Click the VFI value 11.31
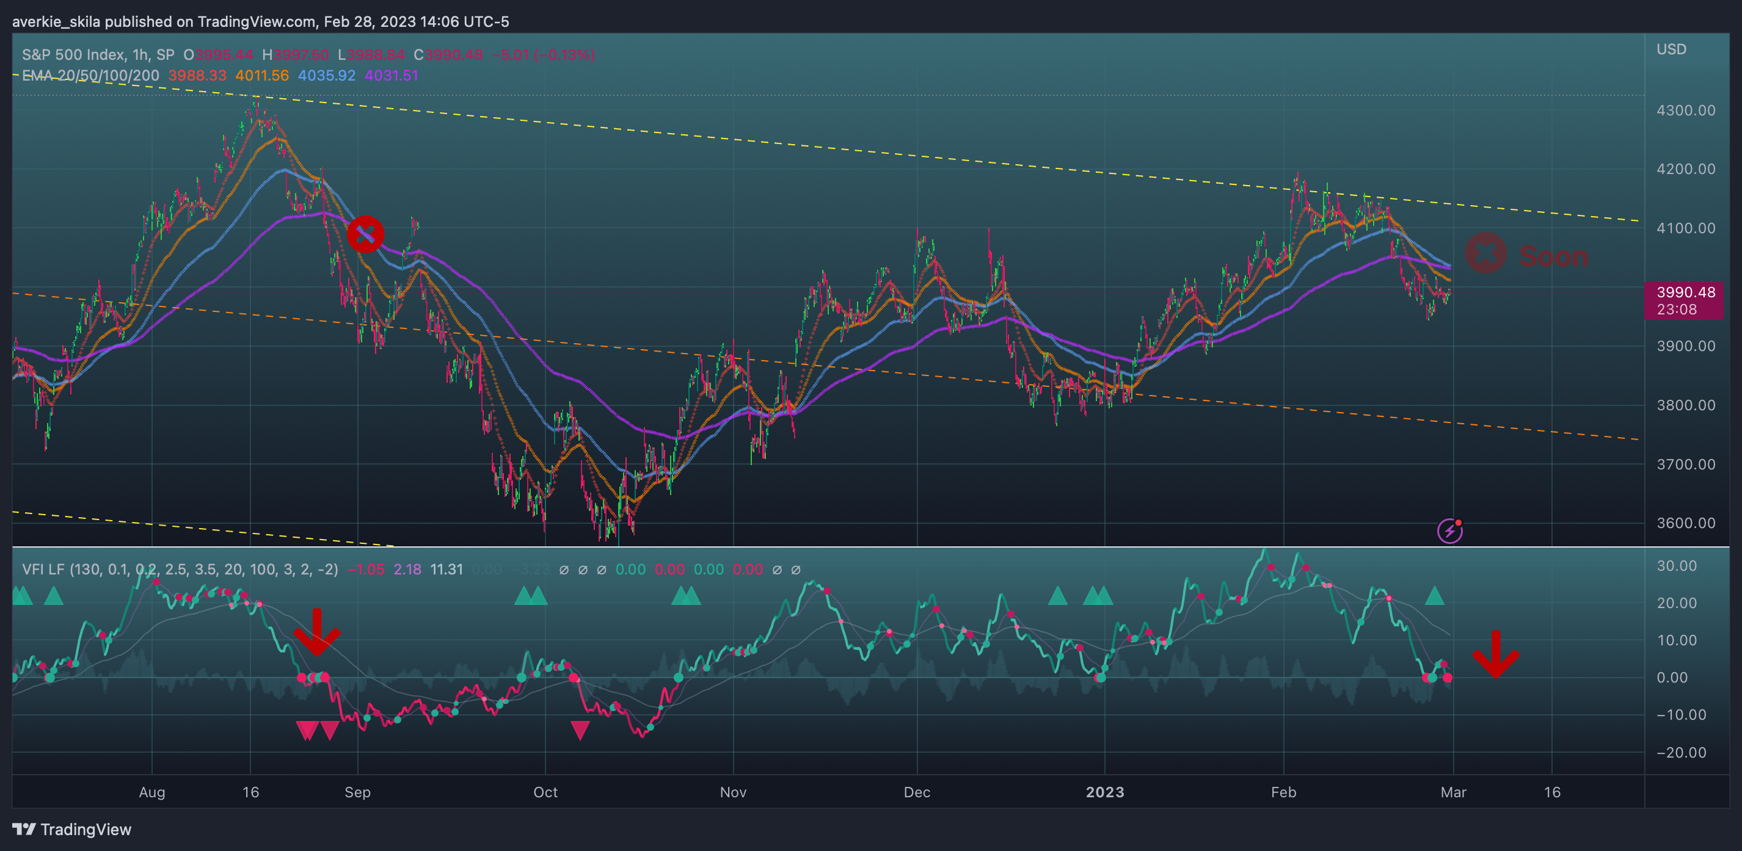 tap(447, 569)
